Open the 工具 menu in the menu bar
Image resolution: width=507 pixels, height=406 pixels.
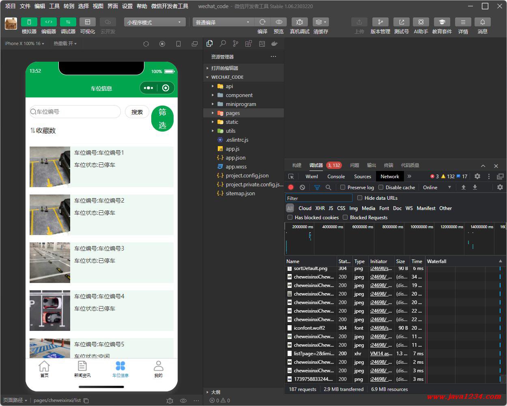(54, 6)
